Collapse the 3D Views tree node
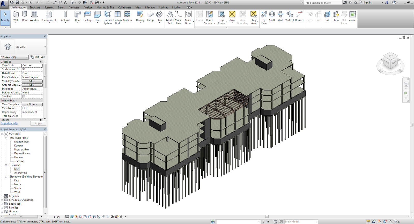Screen dimensions: 414x224 (x=6, y=165)
